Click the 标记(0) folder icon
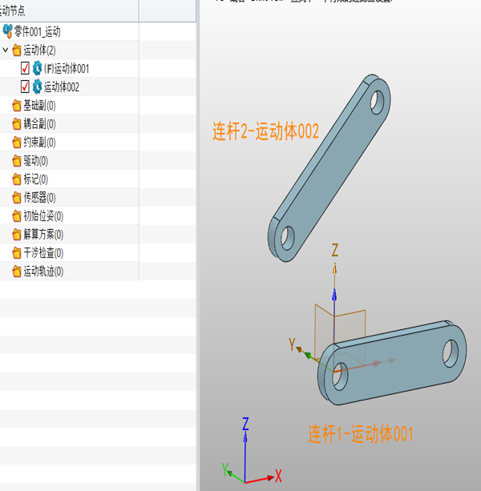The height and width of the screenshot is (491, 481). coord(17,179)
